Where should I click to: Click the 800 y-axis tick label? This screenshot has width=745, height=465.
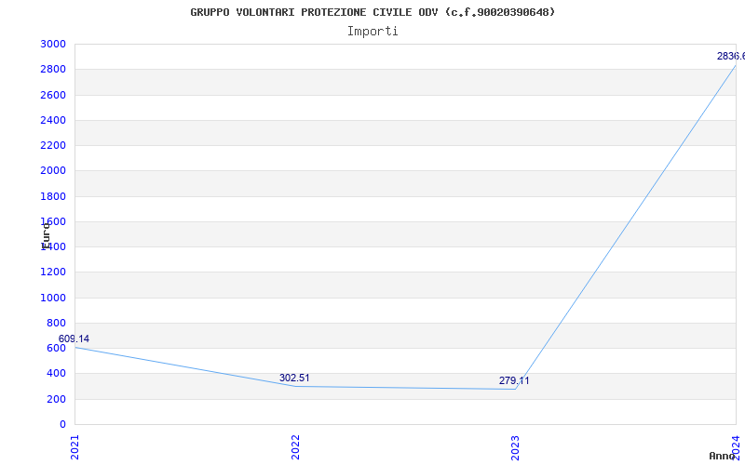coord(56,323)
